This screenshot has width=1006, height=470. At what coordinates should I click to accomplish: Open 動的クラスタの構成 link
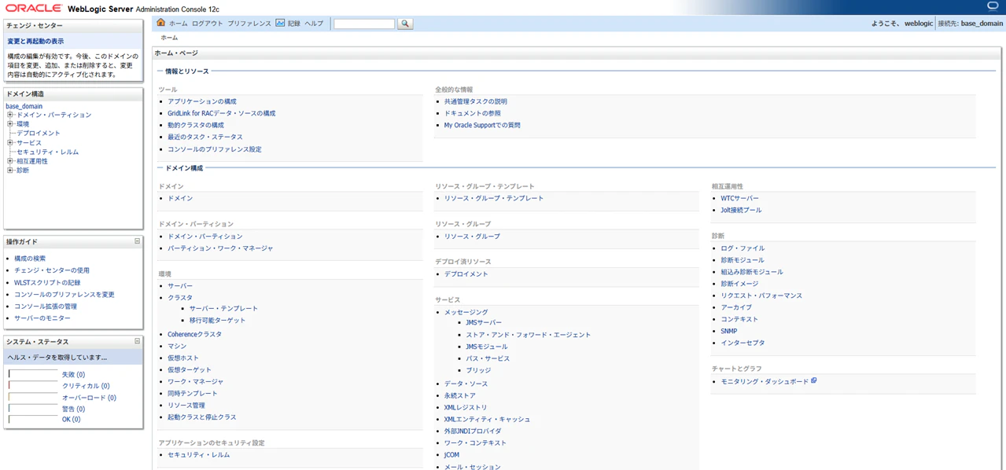tap(196, 125)
